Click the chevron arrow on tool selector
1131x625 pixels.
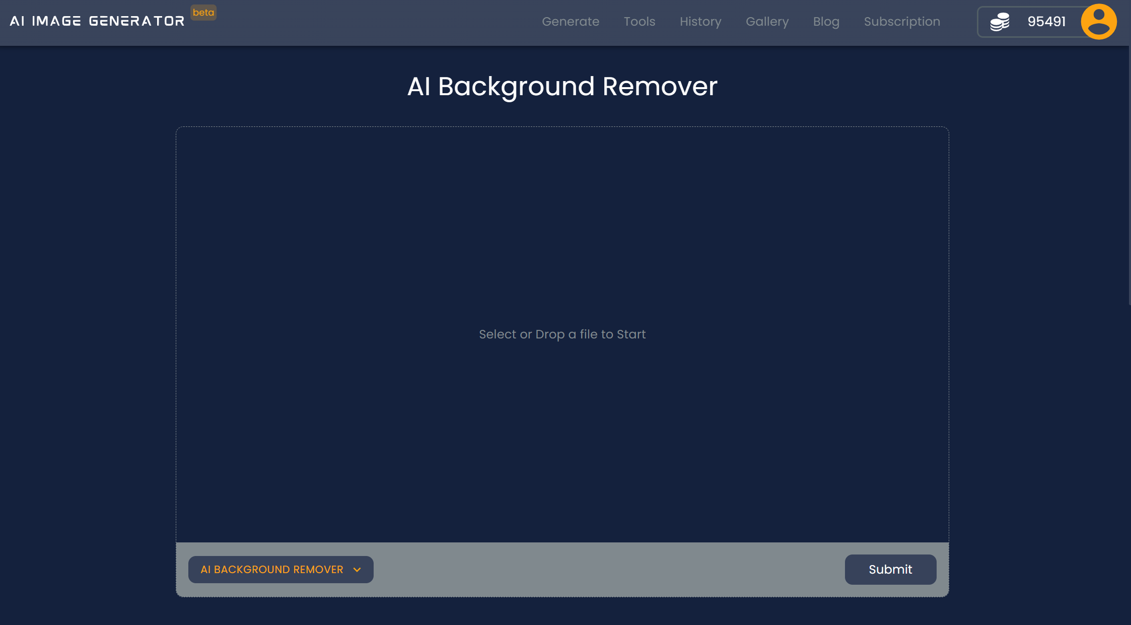(x=357, y=570)
